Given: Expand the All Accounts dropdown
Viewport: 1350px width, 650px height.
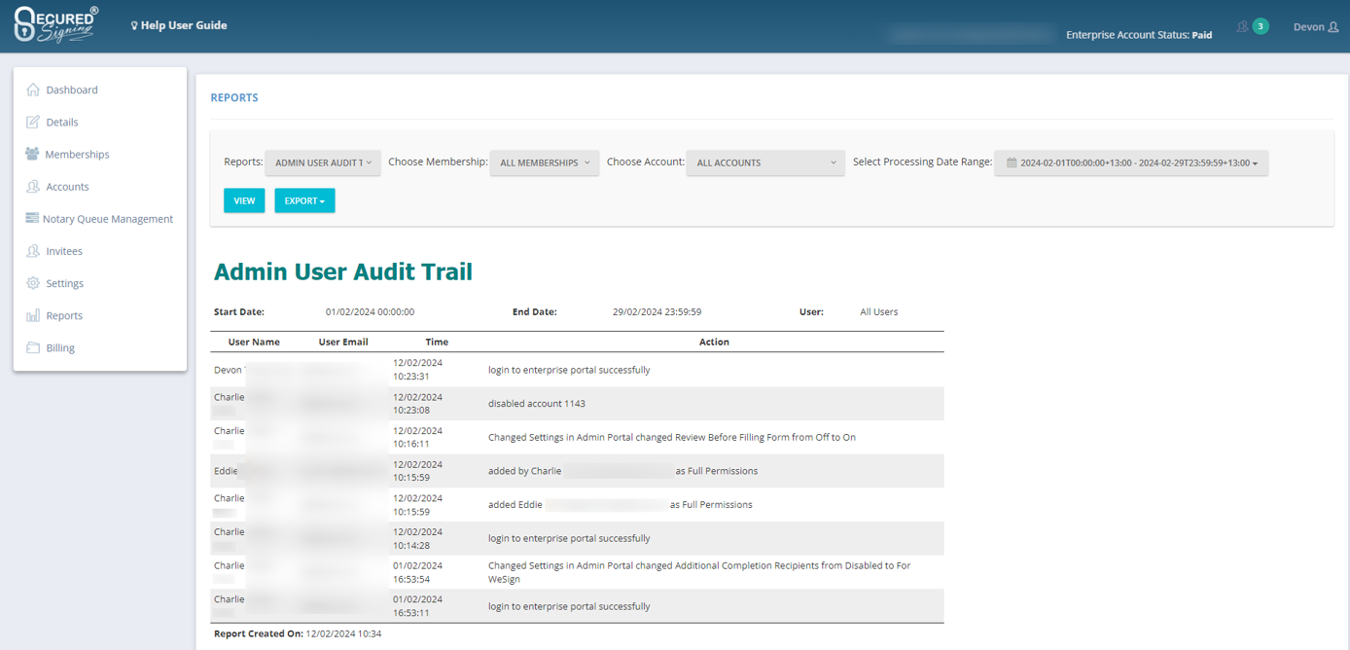Looking at the screenshot, I should coord(765,162).
